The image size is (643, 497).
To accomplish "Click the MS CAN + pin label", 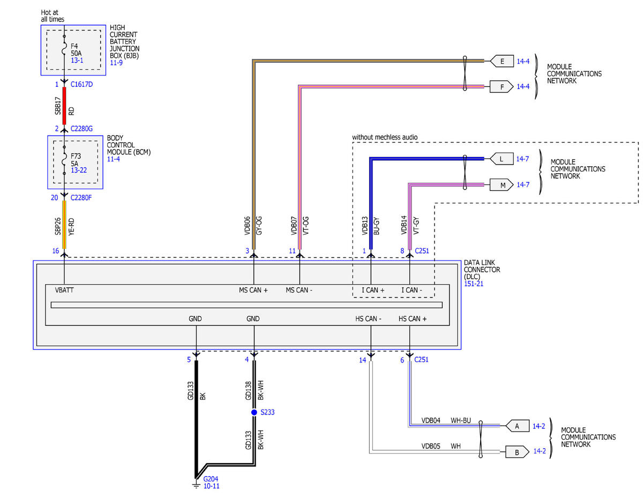I will (x=253, y=290).
